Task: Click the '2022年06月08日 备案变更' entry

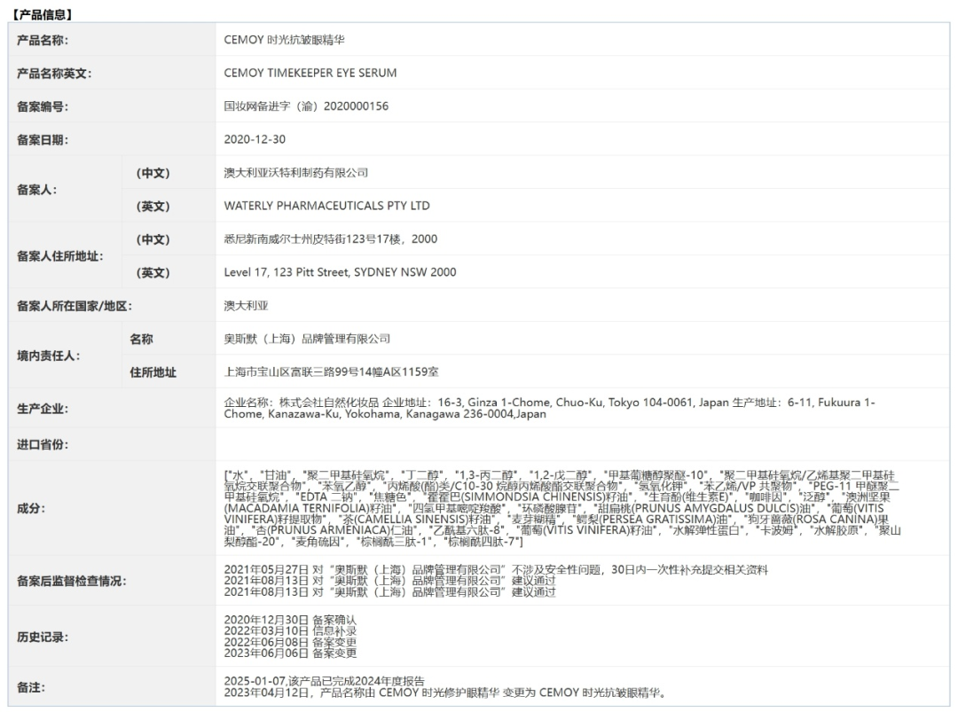Action: pyautogui.click(x=290, y=642)
